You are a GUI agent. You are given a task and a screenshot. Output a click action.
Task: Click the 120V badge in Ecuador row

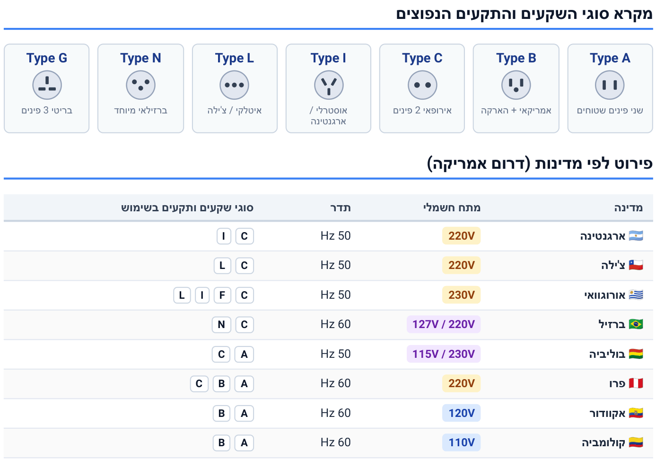[x=461, y=413]
